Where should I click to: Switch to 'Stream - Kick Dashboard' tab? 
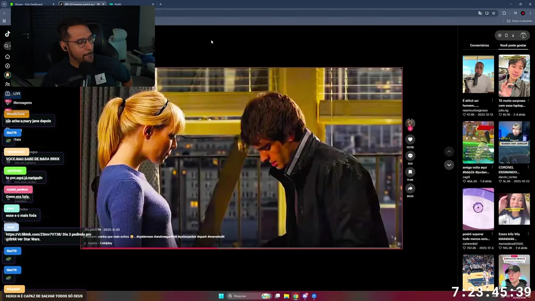[33, 4]
